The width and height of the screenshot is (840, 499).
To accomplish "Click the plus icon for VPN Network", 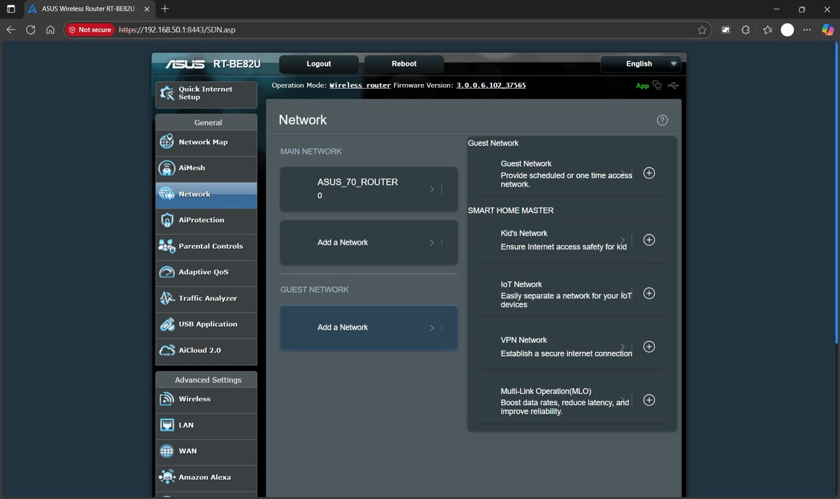I will (648, 347).
